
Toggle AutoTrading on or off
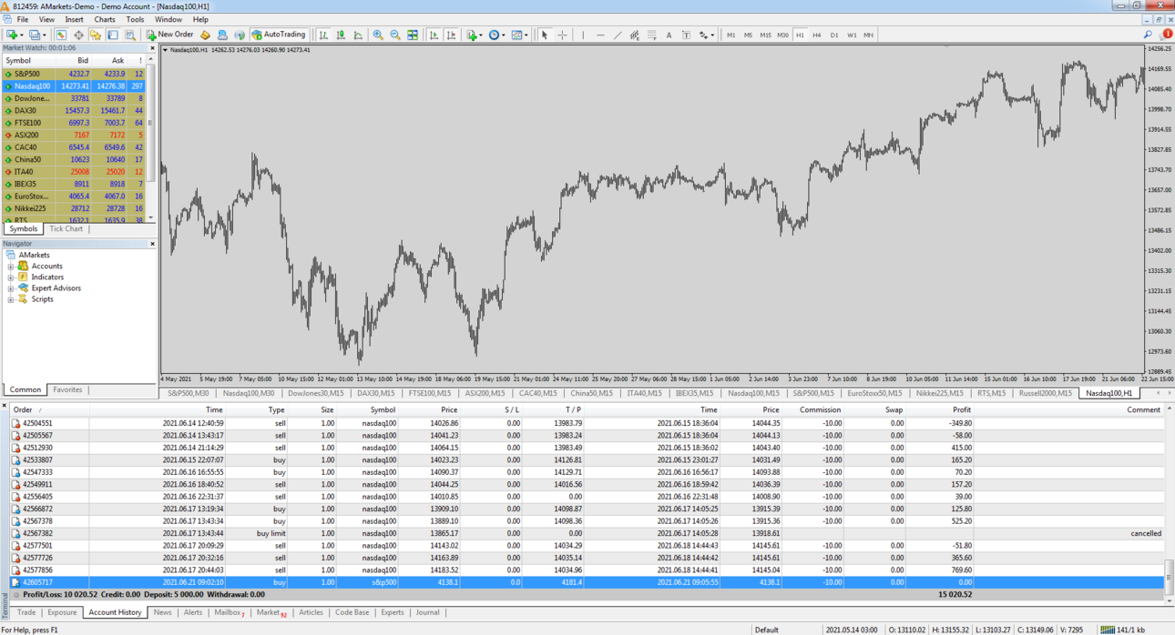tap(280, 35)
